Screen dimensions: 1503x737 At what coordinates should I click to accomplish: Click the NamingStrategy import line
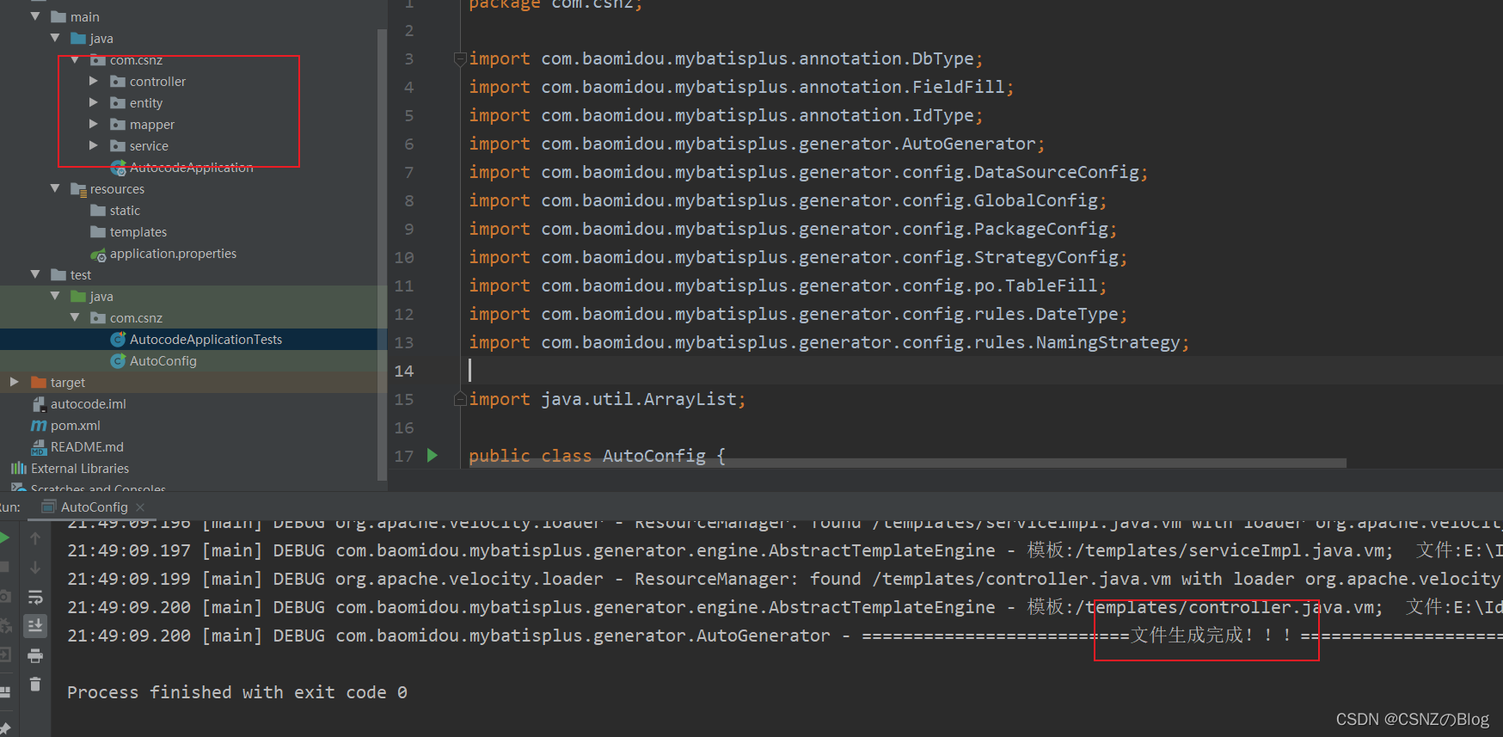(829, 342)
